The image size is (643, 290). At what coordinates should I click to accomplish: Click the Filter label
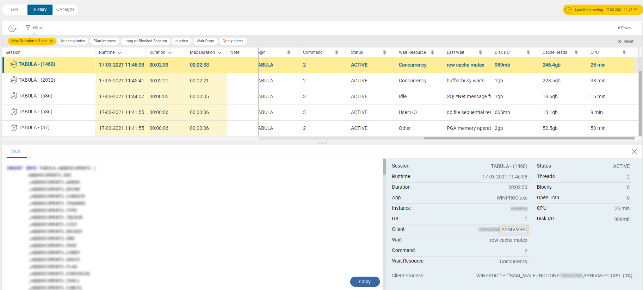coord(37,28)
